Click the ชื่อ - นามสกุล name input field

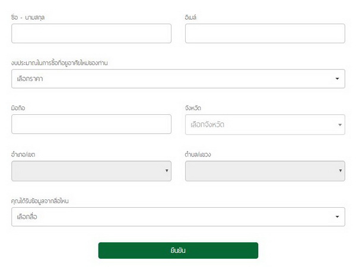click(x=91, y=34)
